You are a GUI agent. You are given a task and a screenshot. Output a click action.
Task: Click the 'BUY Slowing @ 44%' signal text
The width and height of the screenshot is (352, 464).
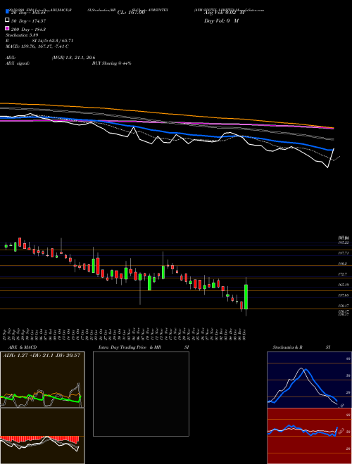[x=111, y=63]
